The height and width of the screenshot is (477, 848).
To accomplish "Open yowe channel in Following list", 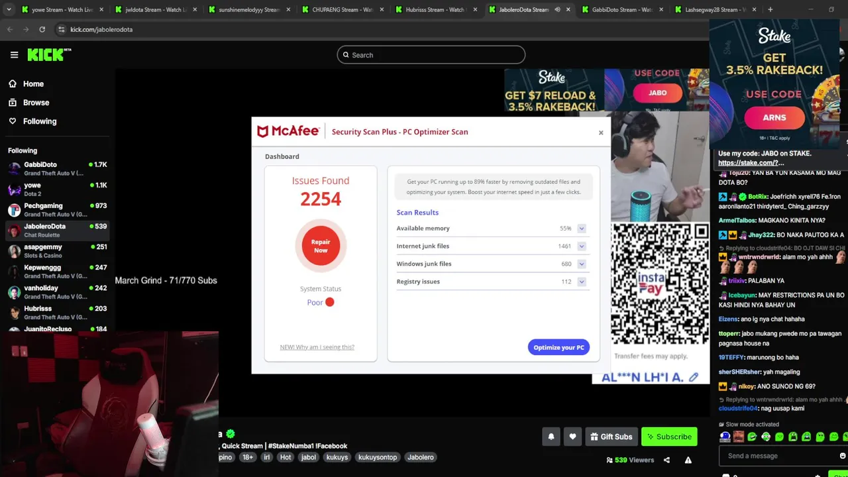I will (57, 189).
